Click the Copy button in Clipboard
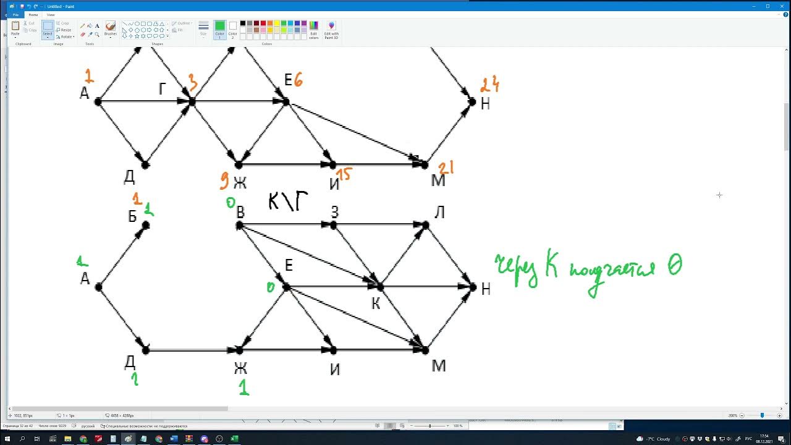 coord(30,30)
